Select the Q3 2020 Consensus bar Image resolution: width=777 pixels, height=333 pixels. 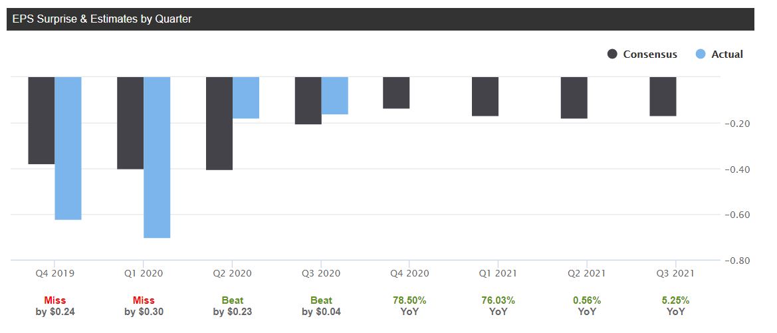[x=308, y=100]
